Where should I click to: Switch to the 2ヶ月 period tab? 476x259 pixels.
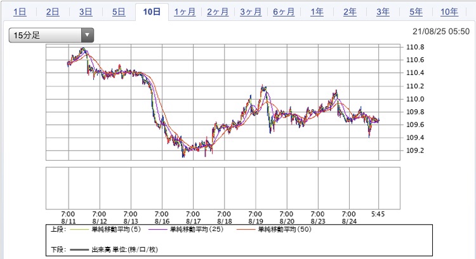tap(218, 12)
